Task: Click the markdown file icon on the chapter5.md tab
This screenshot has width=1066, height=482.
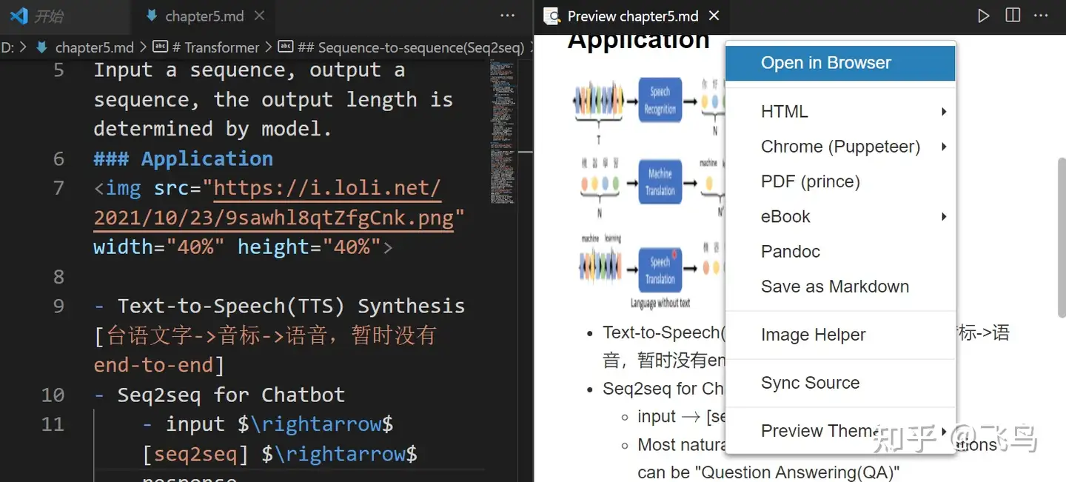Action: click(151, 16)
